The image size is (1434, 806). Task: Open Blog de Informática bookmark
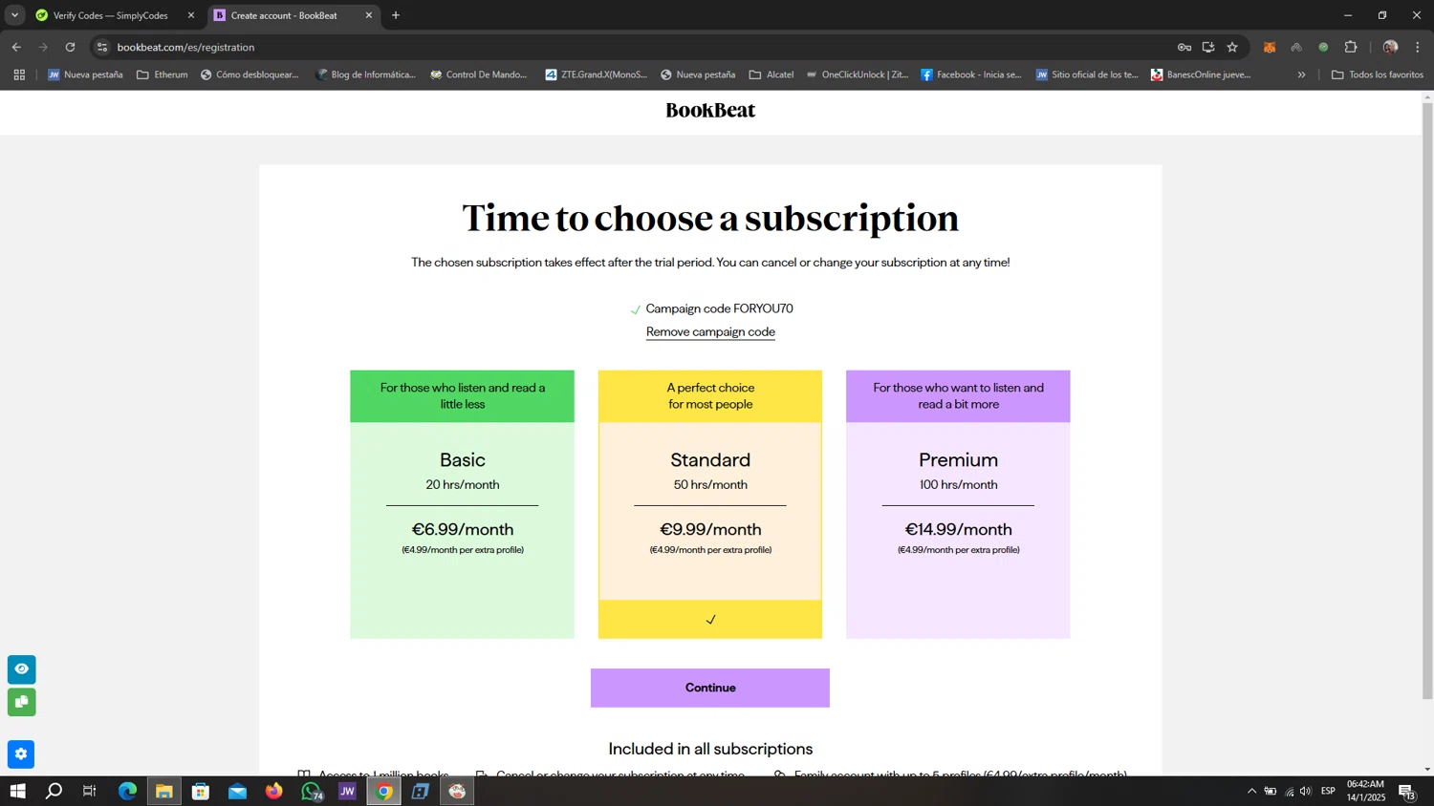(366, 74)
